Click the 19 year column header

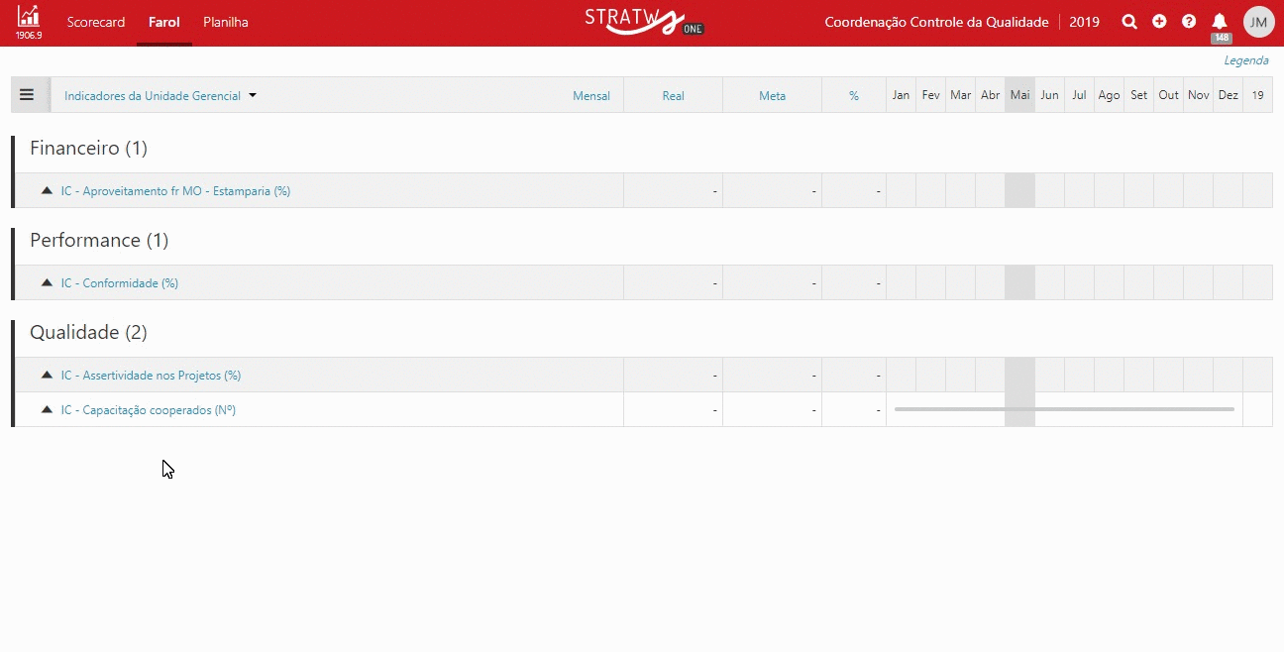(x=1257, y=95)
